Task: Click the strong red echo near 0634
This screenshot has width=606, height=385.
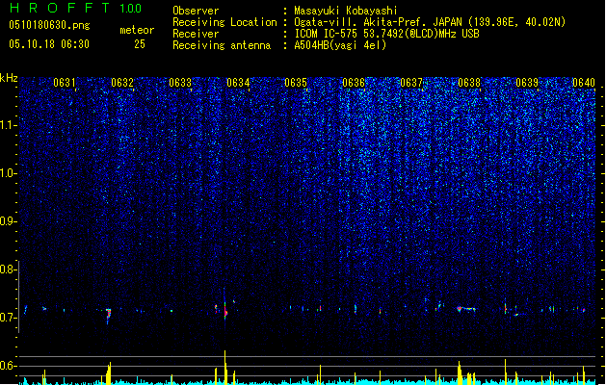Action: pos(225,310)
